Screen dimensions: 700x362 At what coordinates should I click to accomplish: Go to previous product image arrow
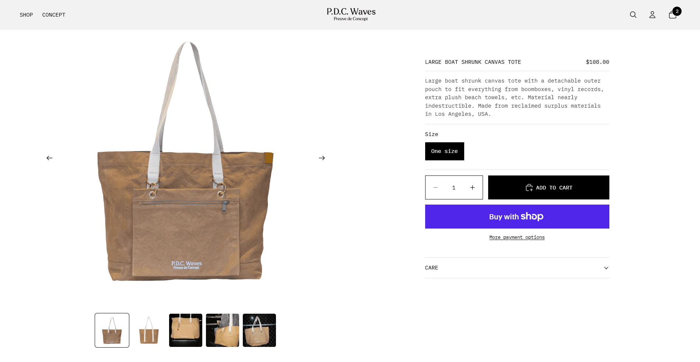pyautogui.click(x=49, y=158)
